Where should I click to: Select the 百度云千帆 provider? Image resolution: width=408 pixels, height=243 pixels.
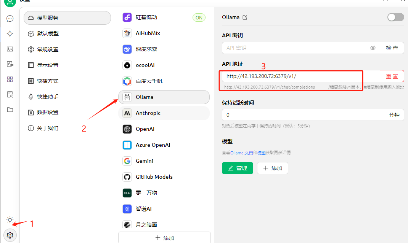pyautogui.click(x=164, y=81)
